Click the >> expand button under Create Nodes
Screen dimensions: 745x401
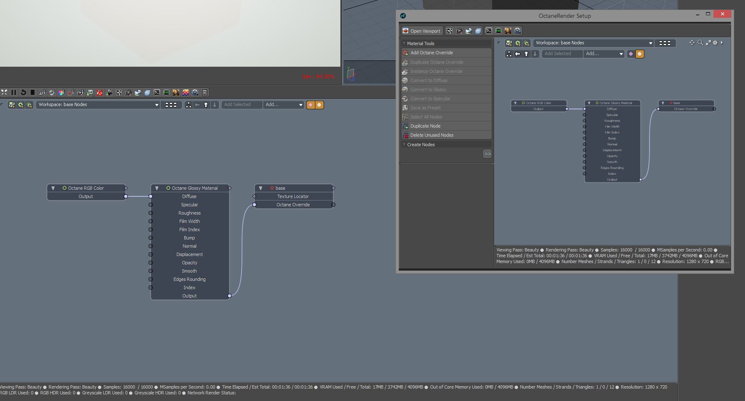point(487,154)
